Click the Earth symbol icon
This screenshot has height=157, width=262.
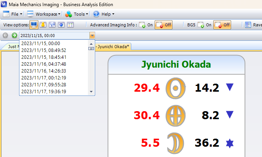pos(176,116)
